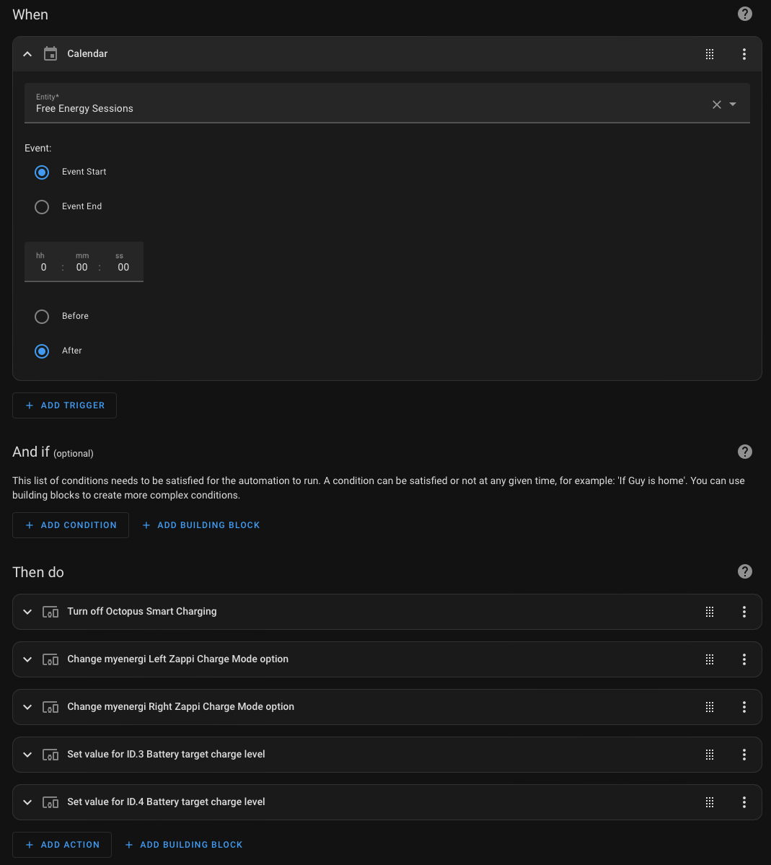This screenshot has height=865, width=771.
Task: Expand the ID.4 Battery target charge action
Action: (x=27, y=802)
